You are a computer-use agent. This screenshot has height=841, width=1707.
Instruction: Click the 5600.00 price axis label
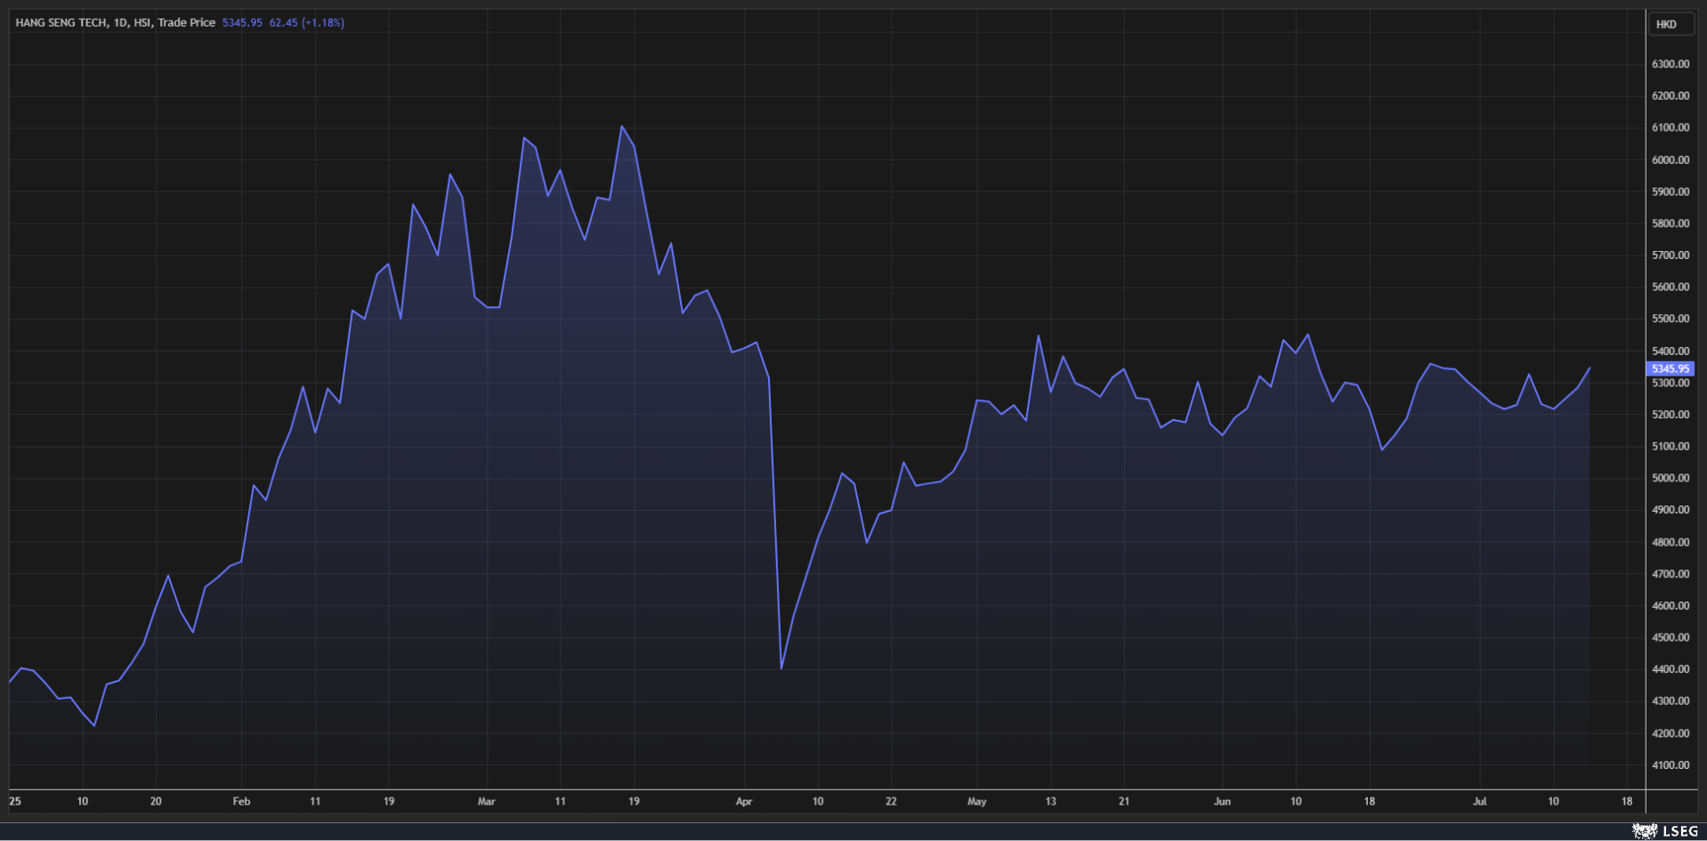click(1671, 287)
